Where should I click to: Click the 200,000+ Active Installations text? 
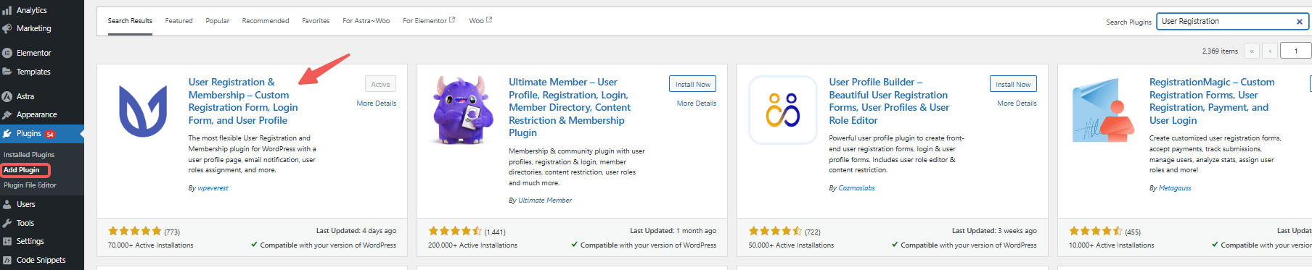472,245
